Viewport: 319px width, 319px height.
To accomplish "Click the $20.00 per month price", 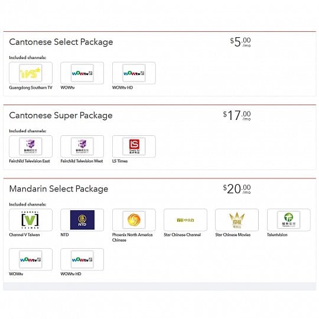I will click(237, 189).
